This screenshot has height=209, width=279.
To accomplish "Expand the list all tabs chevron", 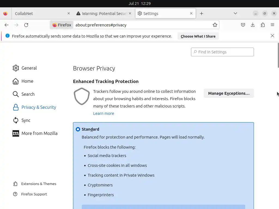I will pos(235,13).
